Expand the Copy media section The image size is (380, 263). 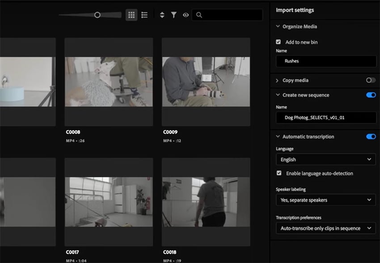[x=278, y=80]
